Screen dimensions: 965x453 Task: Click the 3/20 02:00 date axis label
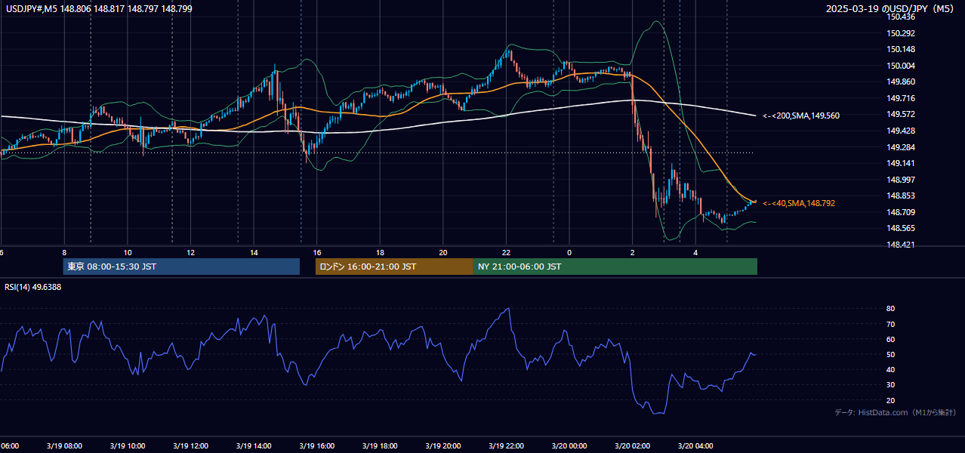tap(631, 446)
